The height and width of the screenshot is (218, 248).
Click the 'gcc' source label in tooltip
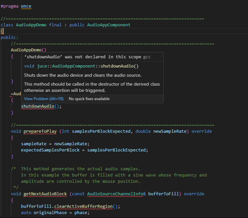[x=147, y=57]
